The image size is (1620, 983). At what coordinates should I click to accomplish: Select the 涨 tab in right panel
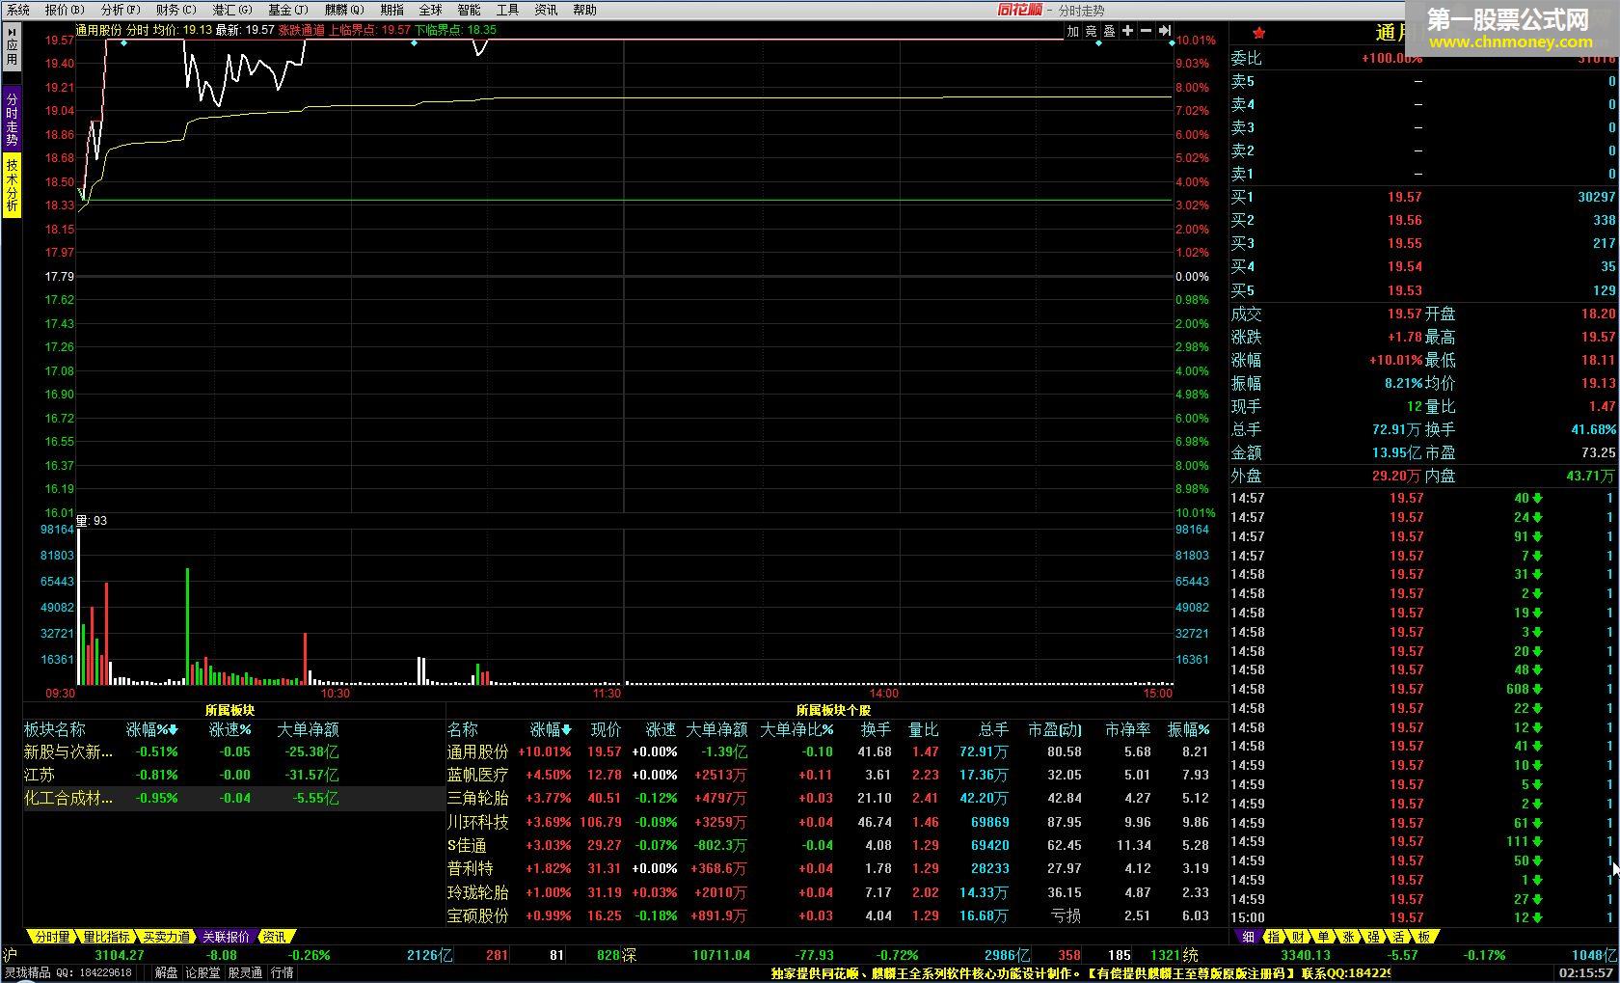[x=1349, y=937]
